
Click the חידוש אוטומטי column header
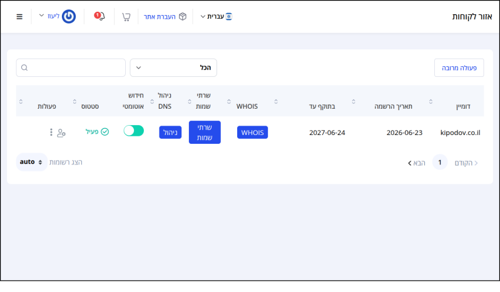coord(133,101)
